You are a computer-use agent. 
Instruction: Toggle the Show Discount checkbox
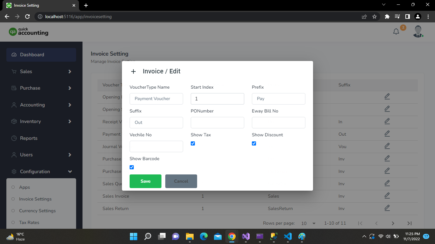pos(254,144)
